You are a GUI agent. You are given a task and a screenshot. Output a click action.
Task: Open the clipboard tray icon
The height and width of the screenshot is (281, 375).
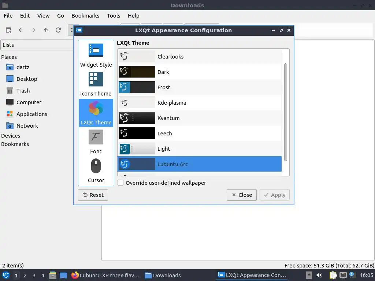click(333, 275)
